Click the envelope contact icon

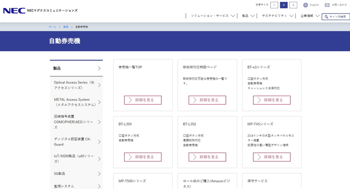pyautogui.click(x=327, y=5)
